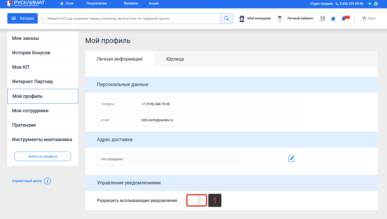Screen dimensions: 387x219
Task: Open the comparison chart icon
Action: [323, 19]
